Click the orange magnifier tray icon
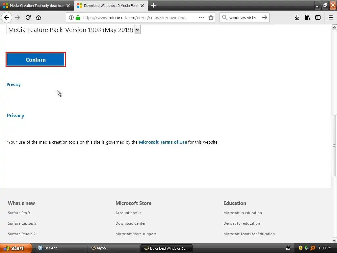The height and width of the screenshot is (253, 337). [x=313, y=248]
